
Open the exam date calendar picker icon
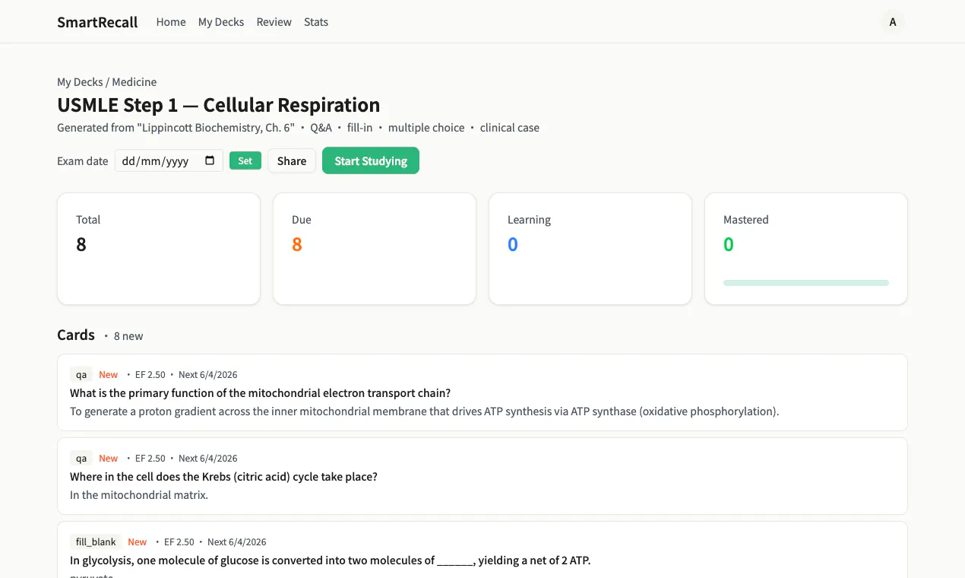210,160
